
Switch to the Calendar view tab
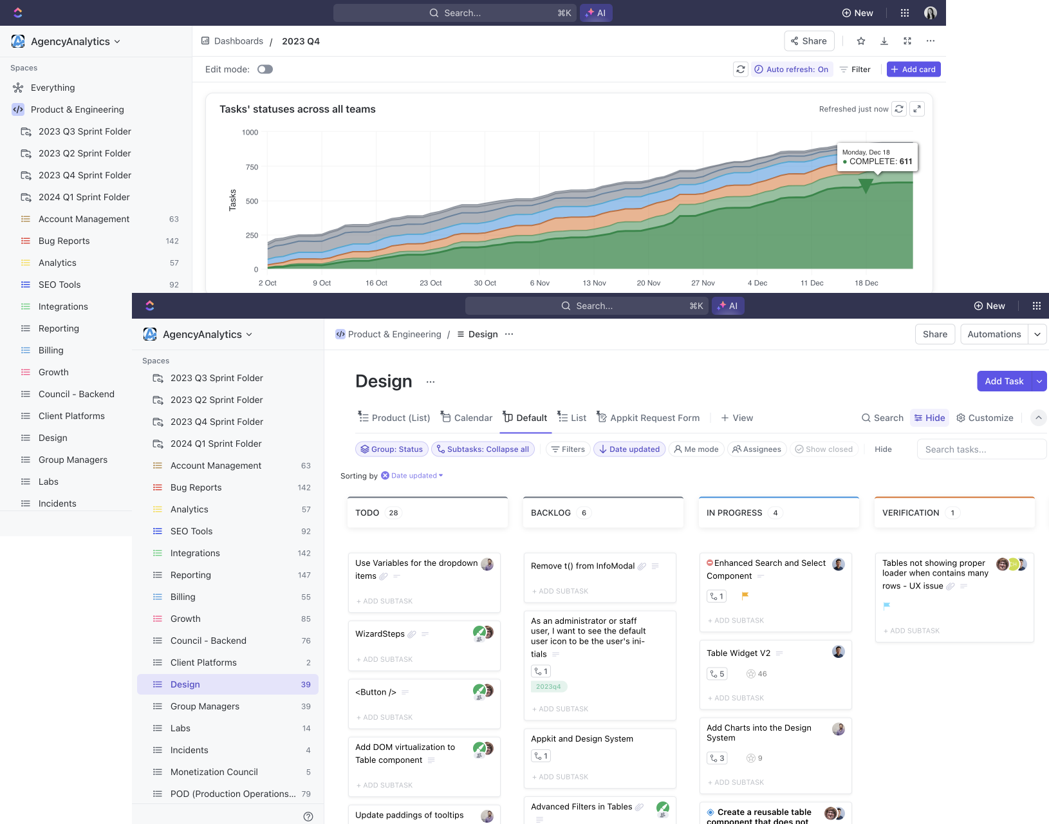pos(467,418)
